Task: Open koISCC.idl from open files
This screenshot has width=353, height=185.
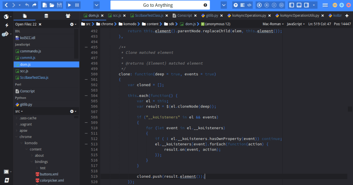Action: [x=28, y=38]
